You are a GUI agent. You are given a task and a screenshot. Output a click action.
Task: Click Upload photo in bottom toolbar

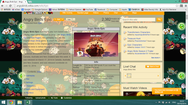click(41, 98)
